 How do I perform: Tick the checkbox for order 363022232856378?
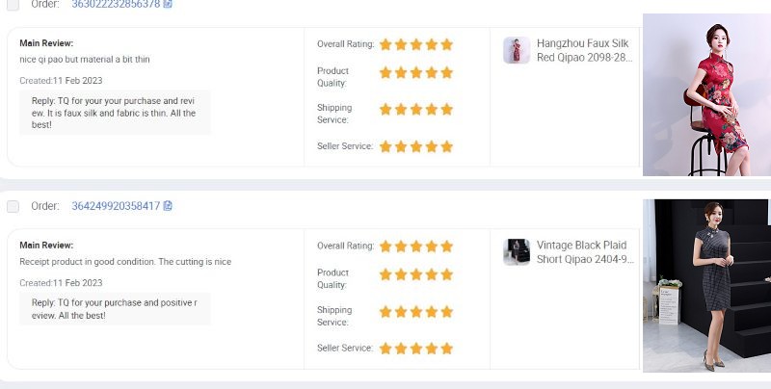[13, 4]
